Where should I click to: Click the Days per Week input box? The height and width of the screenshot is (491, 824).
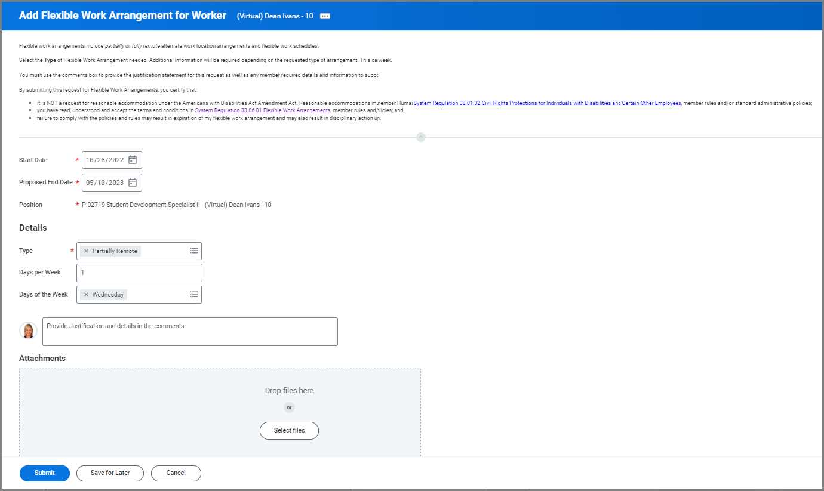click(x=139, y=273)
